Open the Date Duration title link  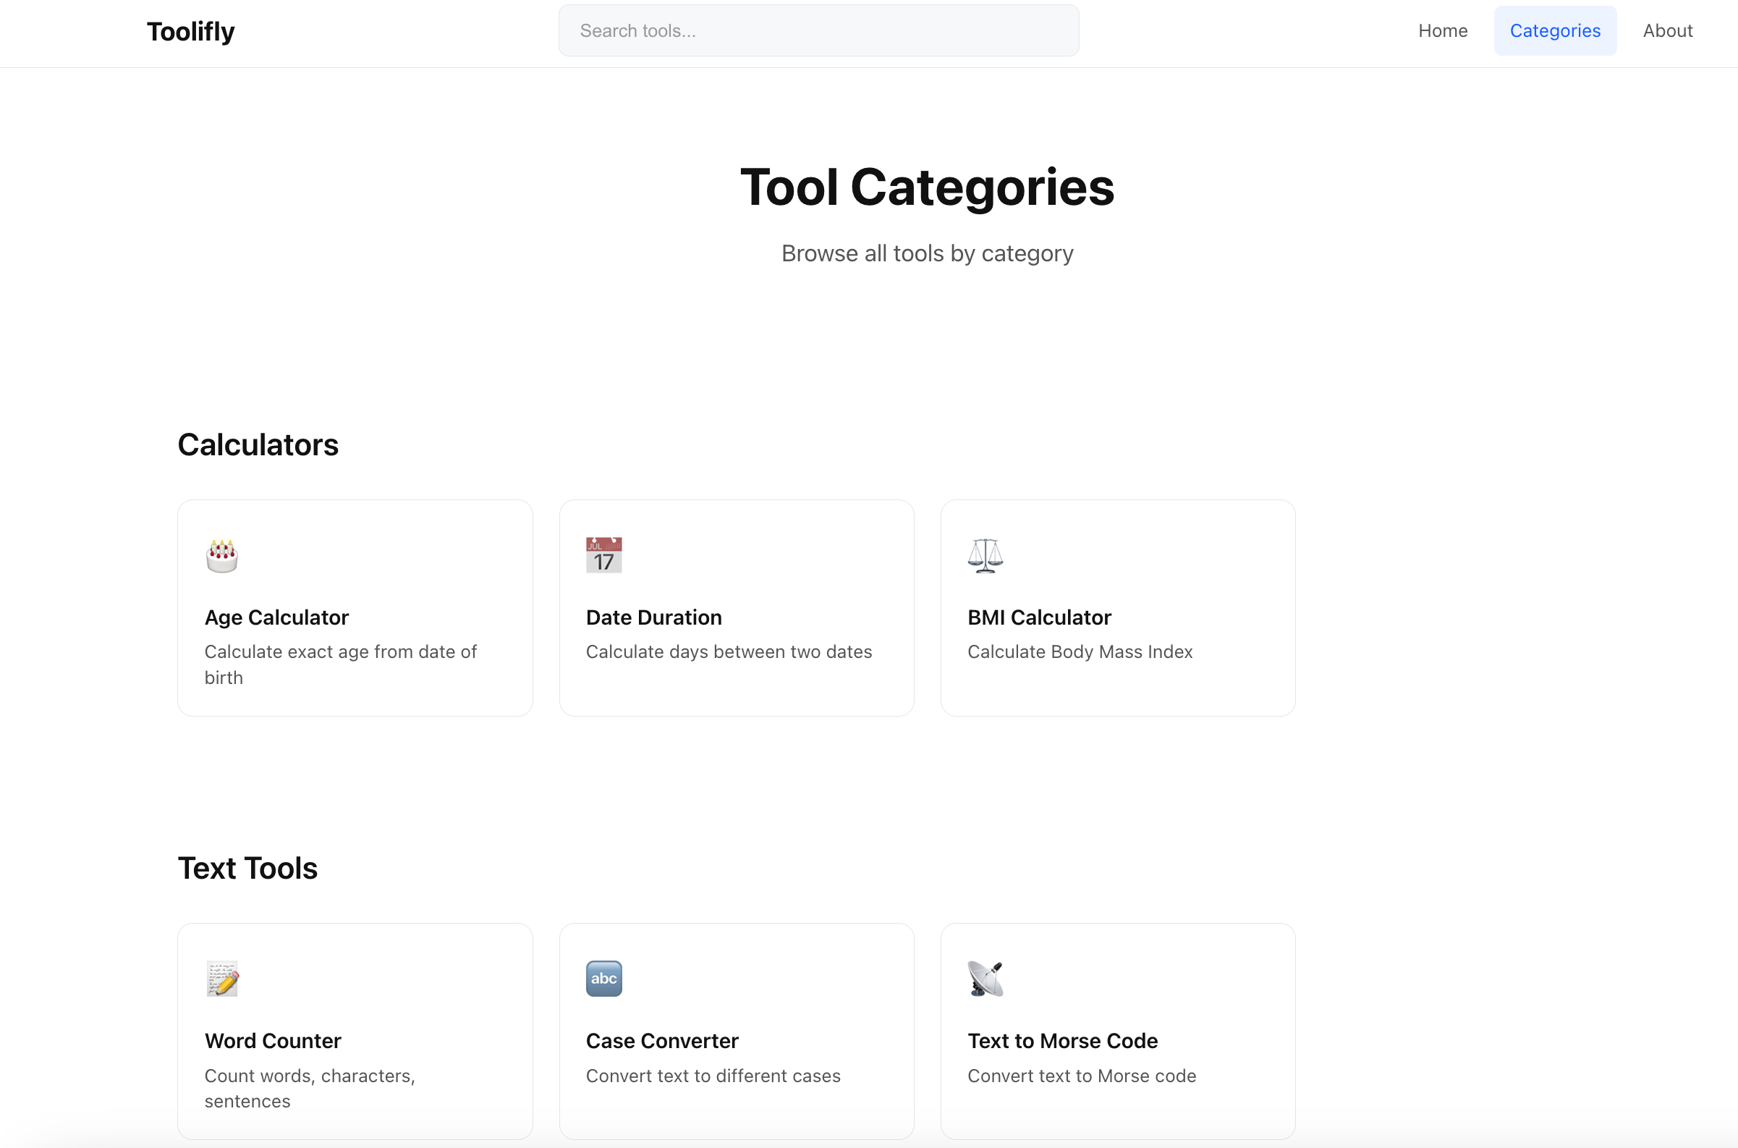[x=653, y=617]
